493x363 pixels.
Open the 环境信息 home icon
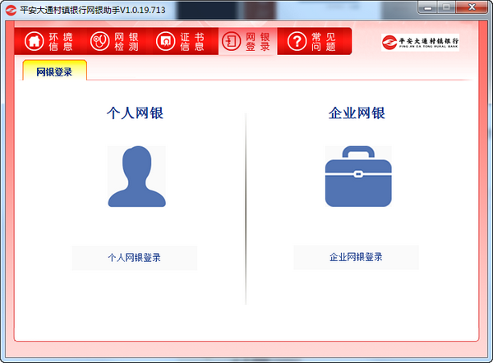pyautogui.click(x=34, y=41)
